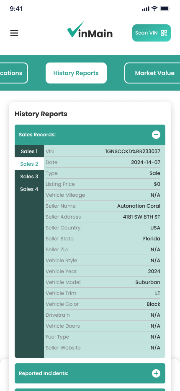Tap the 'History Reports' card heading
The height and width of the screenshot is (391, 180).
point(41,114)
